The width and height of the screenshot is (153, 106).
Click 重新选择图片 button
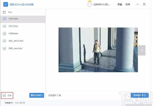tap(37, 95)
